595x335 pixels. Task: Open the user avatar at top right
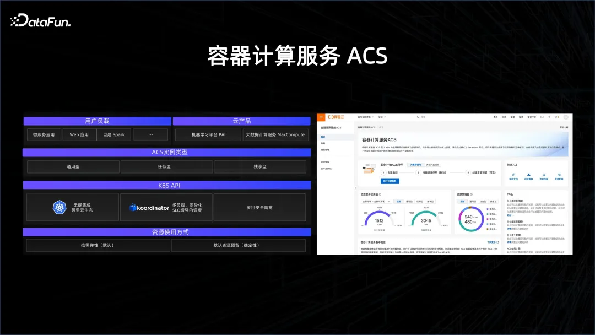point(566,116)
